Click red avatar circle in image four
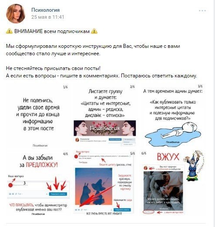Viewport: 215px width, 227px height. 10,185
